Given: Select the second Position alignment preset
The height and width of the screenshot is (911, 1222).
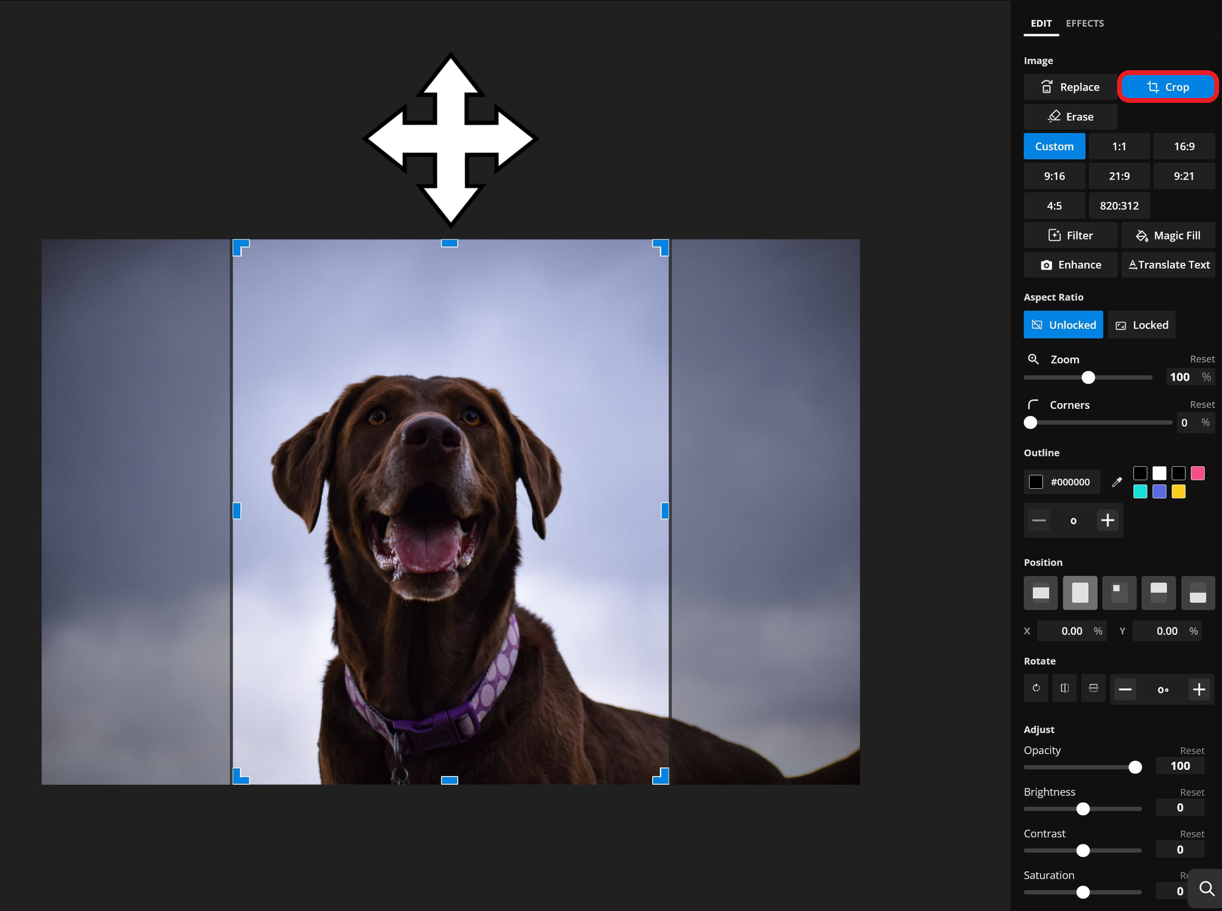Looking at the screenshot, I should 1080,593.
